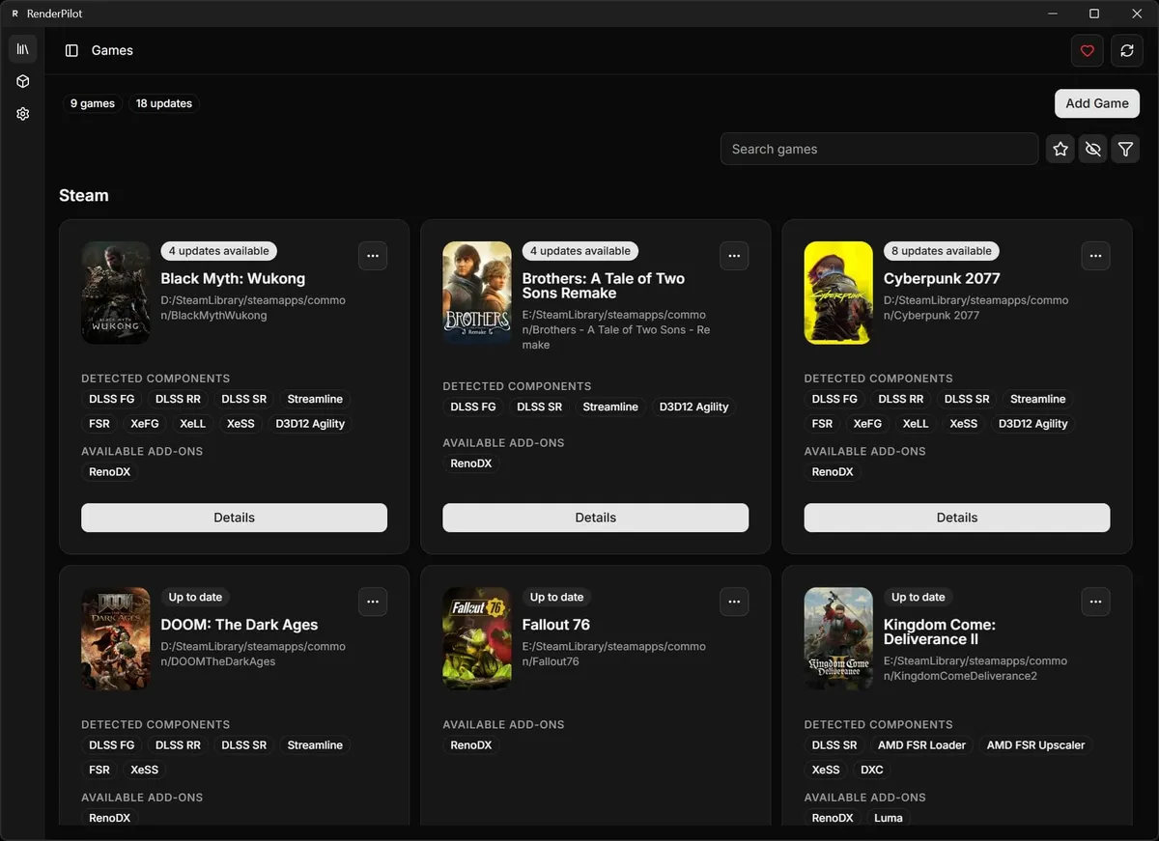Click Wukong's 4 updates available badge
1159x841 pixels.
click(219, 251)
